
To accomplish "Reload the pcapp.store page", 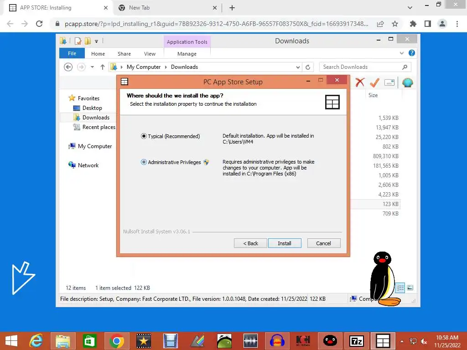I will (39, 24).
